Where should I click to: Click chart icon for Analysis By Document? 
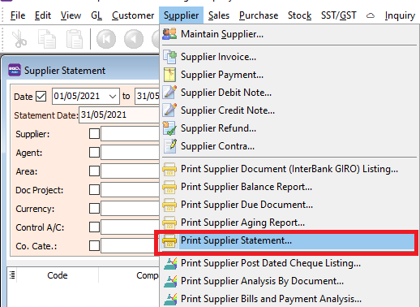coord(170,281)
